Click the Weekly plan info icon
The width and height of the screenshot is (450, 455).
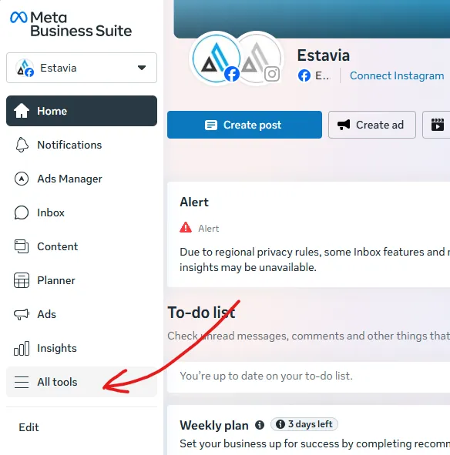pos(260,426)
